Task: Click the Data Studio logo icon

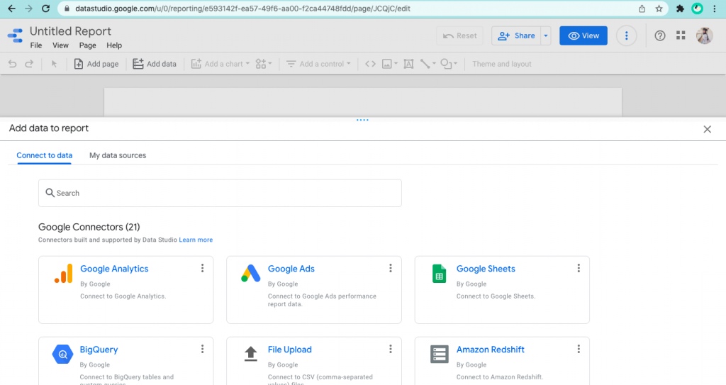Action: 16,35
